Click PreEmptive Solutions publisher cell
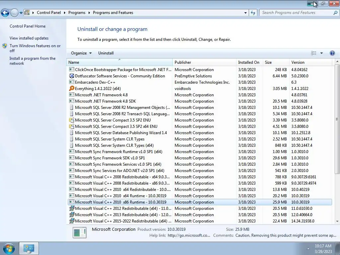The width and height of the screenshot is (340, 255). click(x=193, y=76)
